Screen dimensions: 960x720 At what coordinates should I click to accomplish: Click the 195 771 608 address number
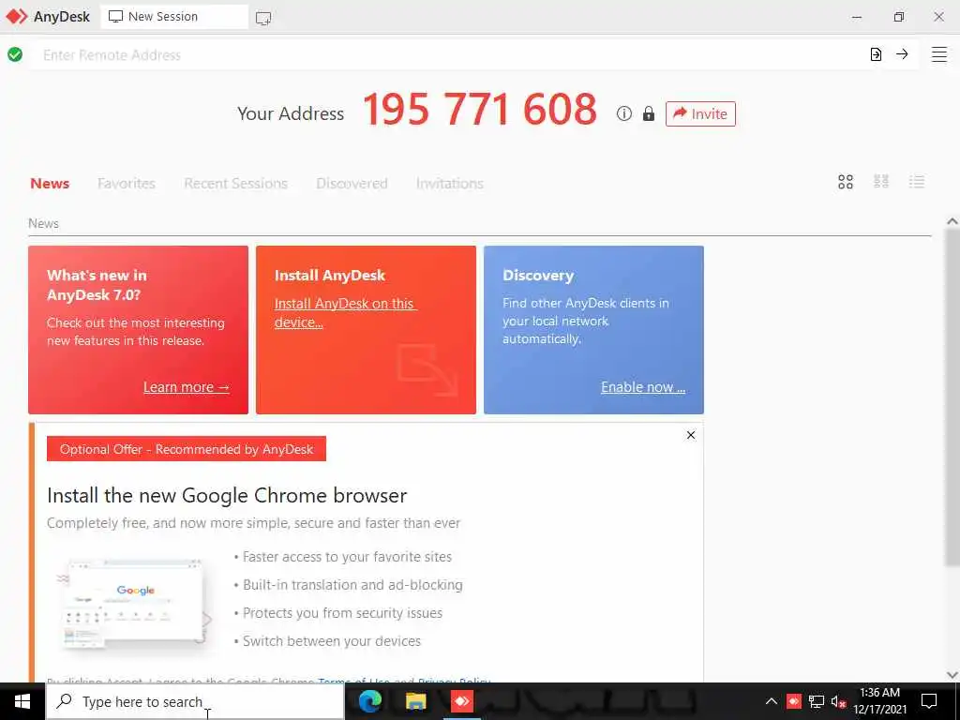[479, 111]
